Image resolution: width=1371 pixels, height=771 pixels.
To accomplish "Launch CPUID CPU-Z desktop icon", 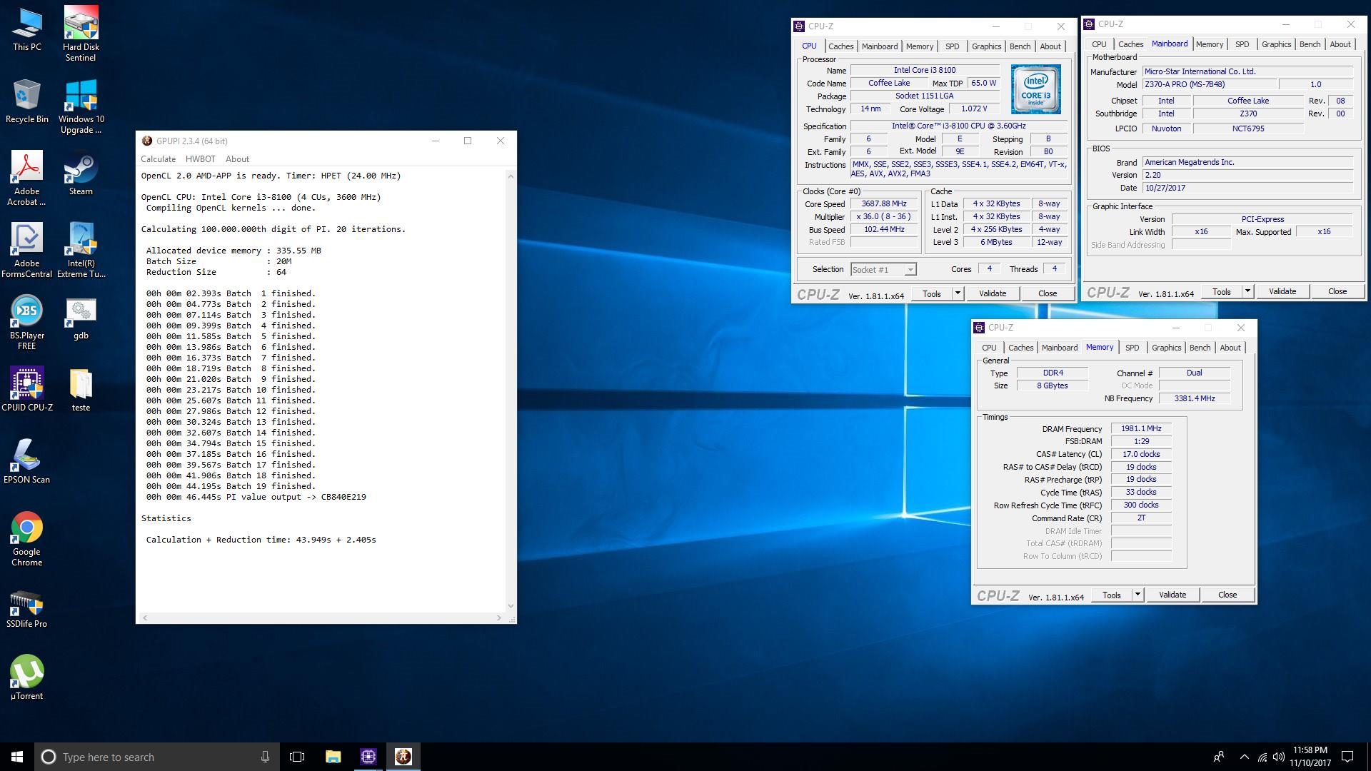I will (x=27, y=390).
